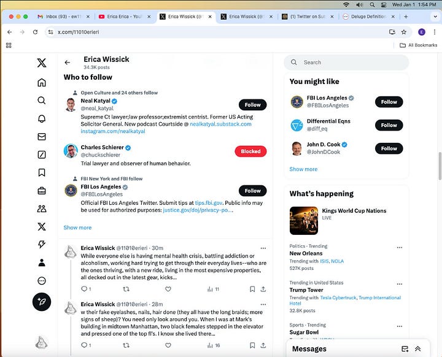Click Blocked button for Charles Schierer
This screenshot has width=442, height=357.
pyautogui.click(x=250, y=152)
